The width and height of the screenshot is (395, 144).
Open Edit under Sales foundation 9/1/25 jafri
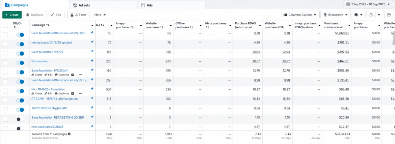pyautogui.click(x=48, y=75)
